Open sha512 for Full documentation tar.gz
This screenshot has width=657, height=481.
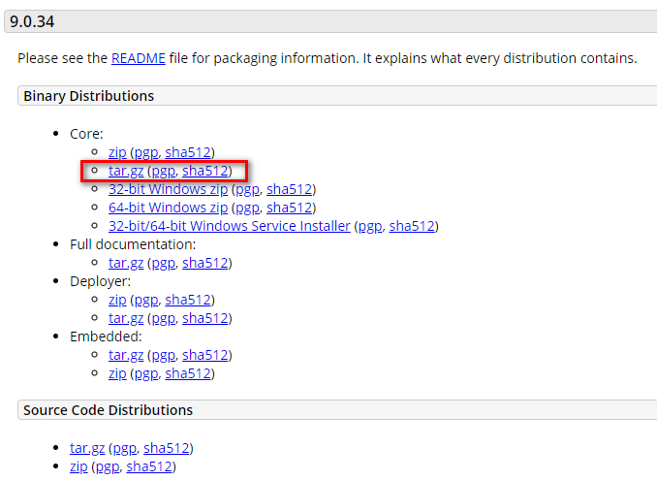pos(205,263)
